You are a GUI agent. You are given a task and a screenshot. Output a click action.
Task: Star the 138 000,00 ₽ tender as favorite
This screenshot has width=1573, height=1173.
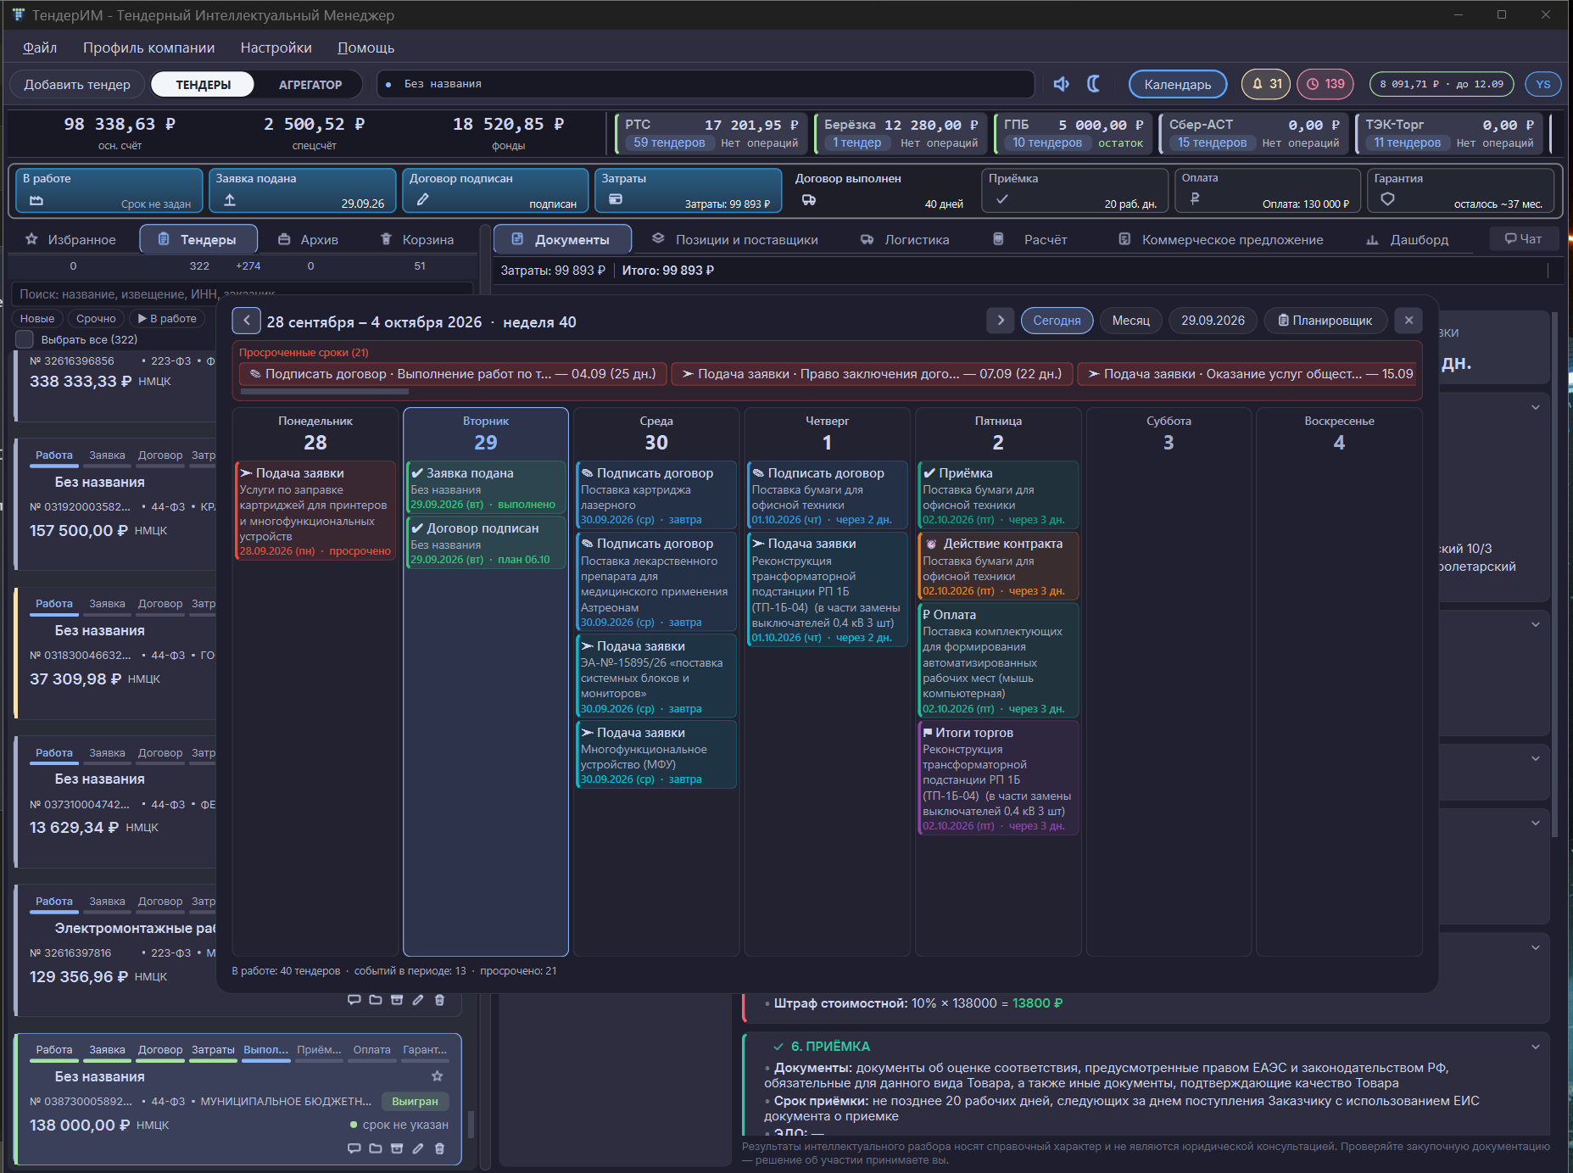(x=438, y=1076)
